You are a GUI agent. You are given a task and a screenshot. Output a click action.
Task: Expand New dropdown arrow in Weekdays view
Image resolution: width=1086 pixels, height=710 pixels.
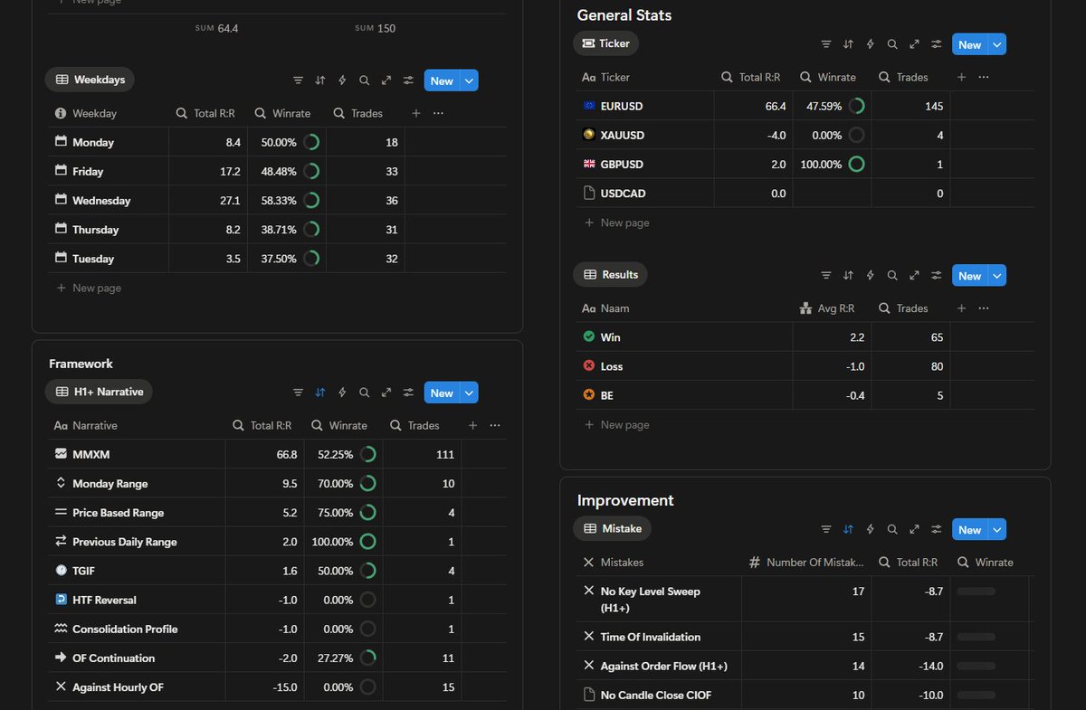point(469,80)
